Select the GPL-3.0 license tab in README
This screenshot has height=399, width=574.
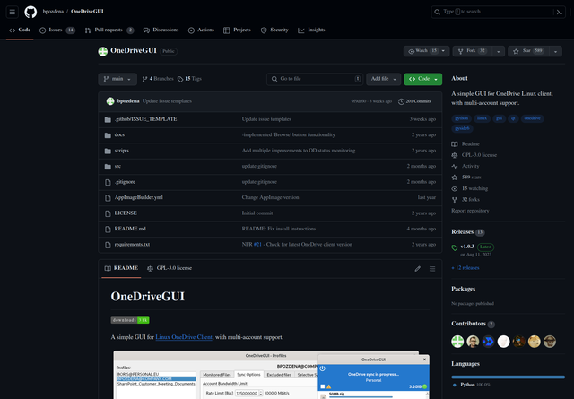170,268
